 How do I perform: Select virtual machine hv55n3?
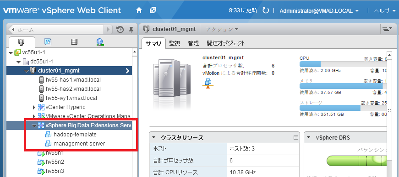[55, 171]
